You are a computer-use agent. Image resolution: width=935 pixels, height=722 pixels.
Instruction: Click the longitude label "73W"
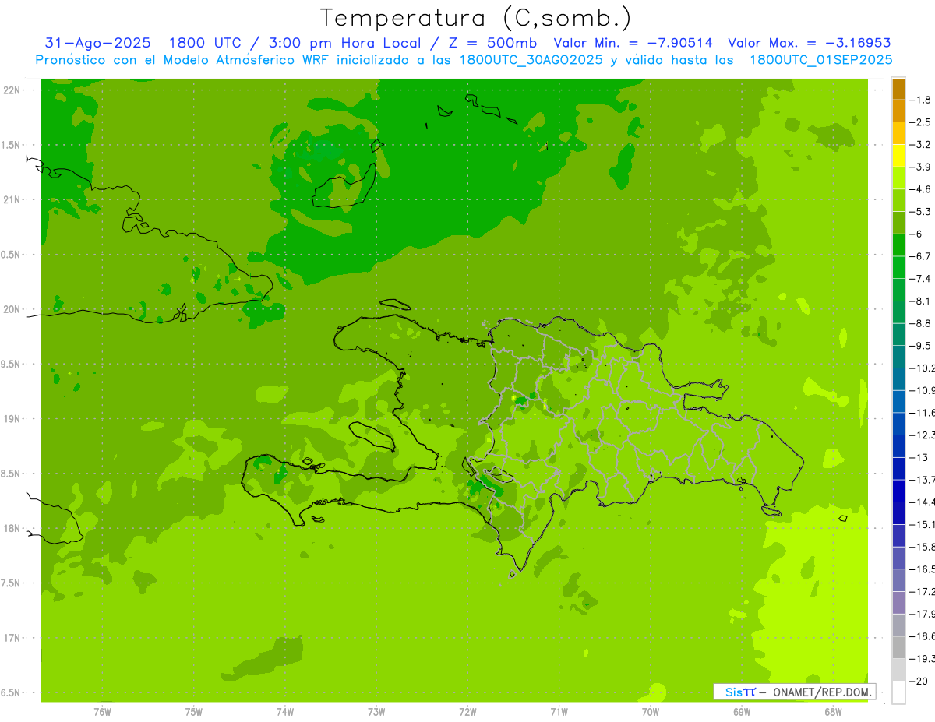click(376, 712)
